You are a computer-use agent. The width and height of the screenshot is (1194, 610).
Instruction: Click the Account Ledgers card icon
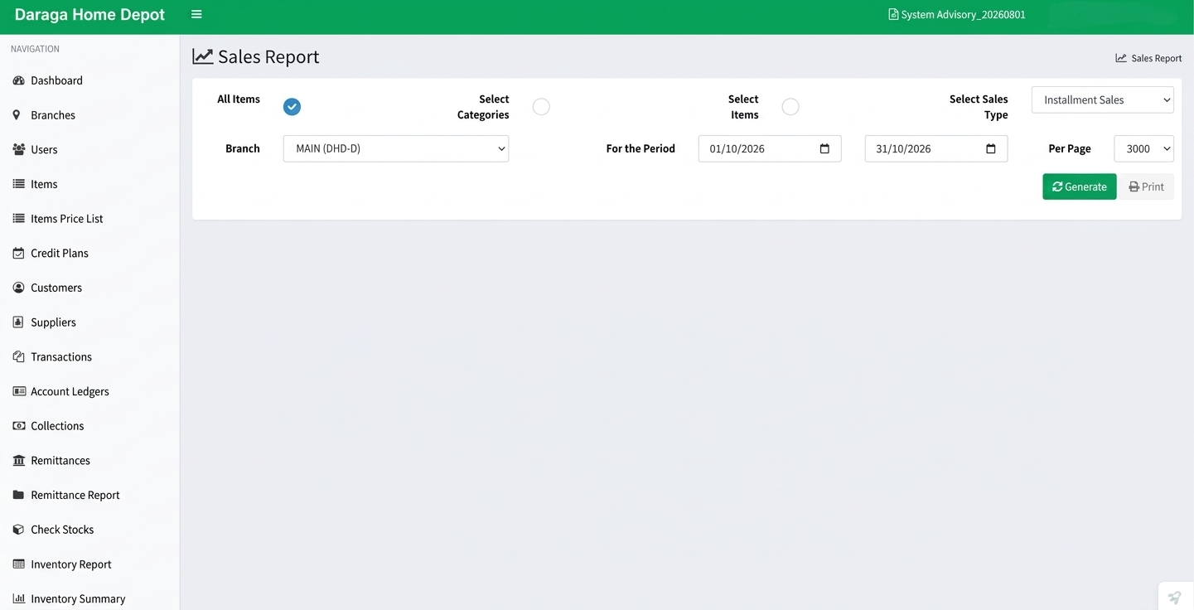point(19,391)
